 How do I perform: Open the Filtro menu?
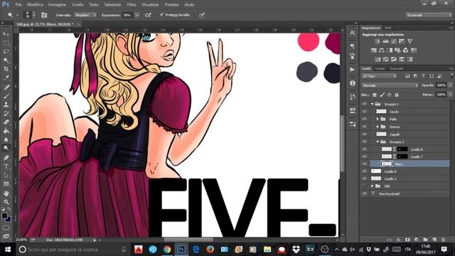132,5
